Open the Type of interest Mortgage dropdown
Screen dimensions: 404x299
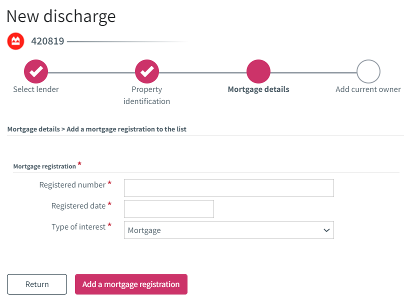[x=229, y=230]
